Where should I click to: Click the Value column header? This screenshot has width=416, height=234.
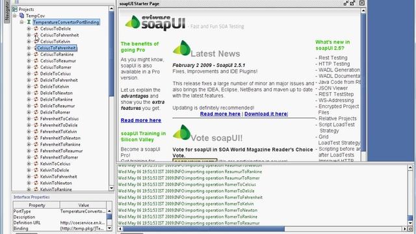(x=84, y=205)
